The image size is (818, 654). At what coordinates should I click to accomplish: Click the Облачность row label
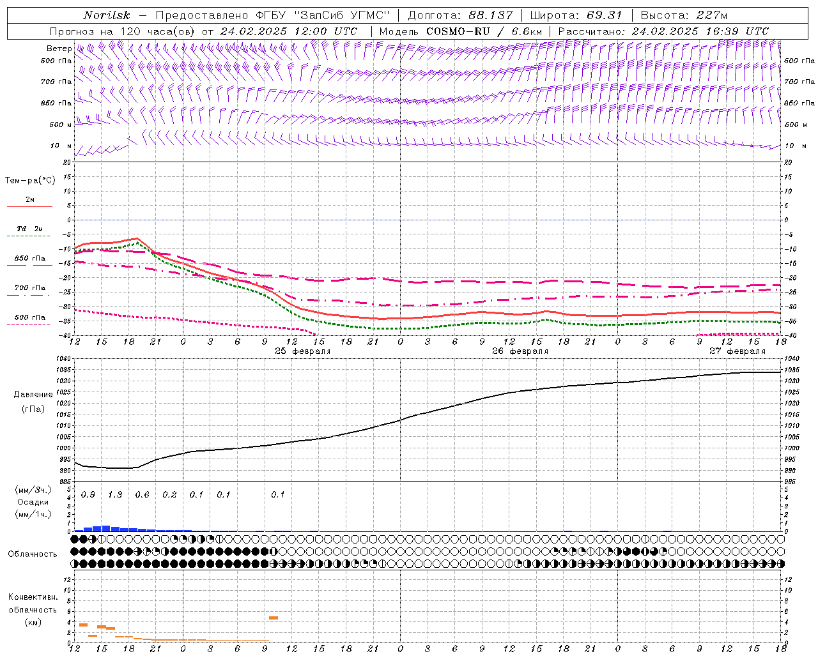tap(33, 554)
